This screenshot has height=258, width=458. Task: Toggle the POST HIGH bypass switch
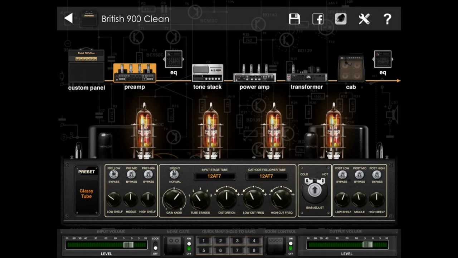point(376,175)
